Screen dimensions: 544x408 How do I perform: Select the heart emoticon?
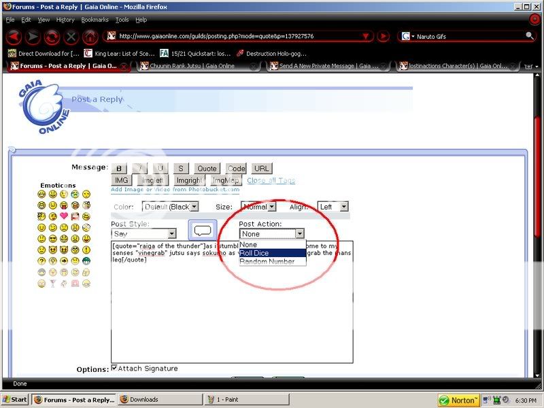tap(64, 216)
